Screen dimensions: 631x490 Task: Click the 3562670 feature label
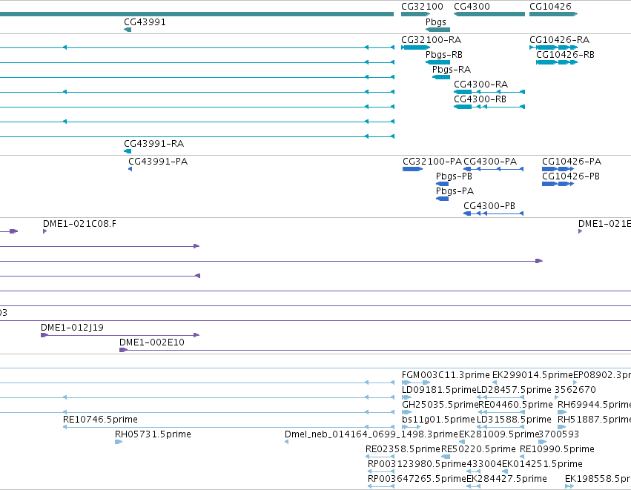pyautogui.click(x=575, y=390)
